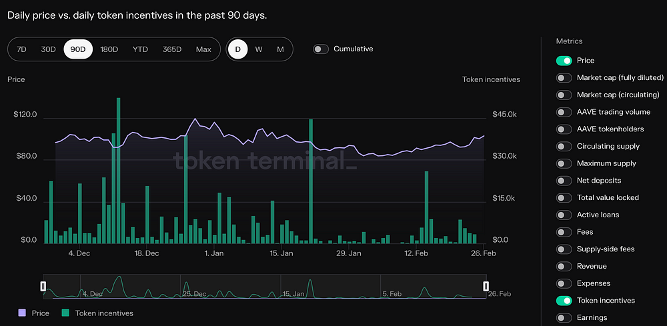Turn off Token incentives metric toggle

pos(564,301)
